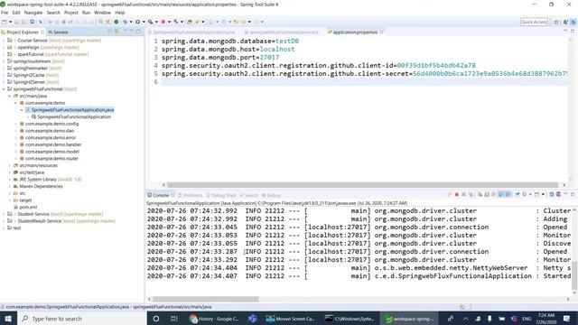Click the green Run toolbar icon
578x325 pixels.
pyautogui.click(x=138, y=22)
